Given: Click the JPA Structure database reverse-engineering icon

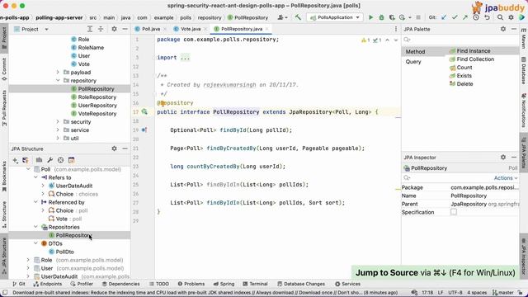Looking at the screenshot, I should 26,160.
